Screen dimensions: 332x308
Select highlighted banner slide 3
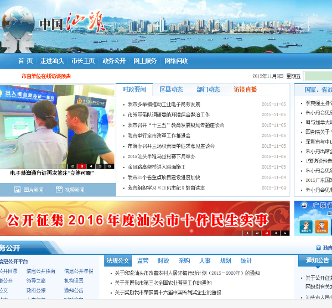(x=266, y=233)
